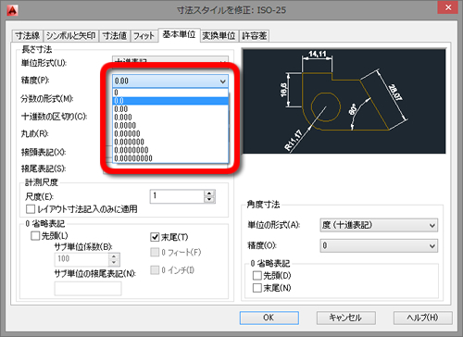Screen dimensions: 463x337
Task: Go to the 許容差 tab
Action: pyautogui.click(x=255, y=36)
